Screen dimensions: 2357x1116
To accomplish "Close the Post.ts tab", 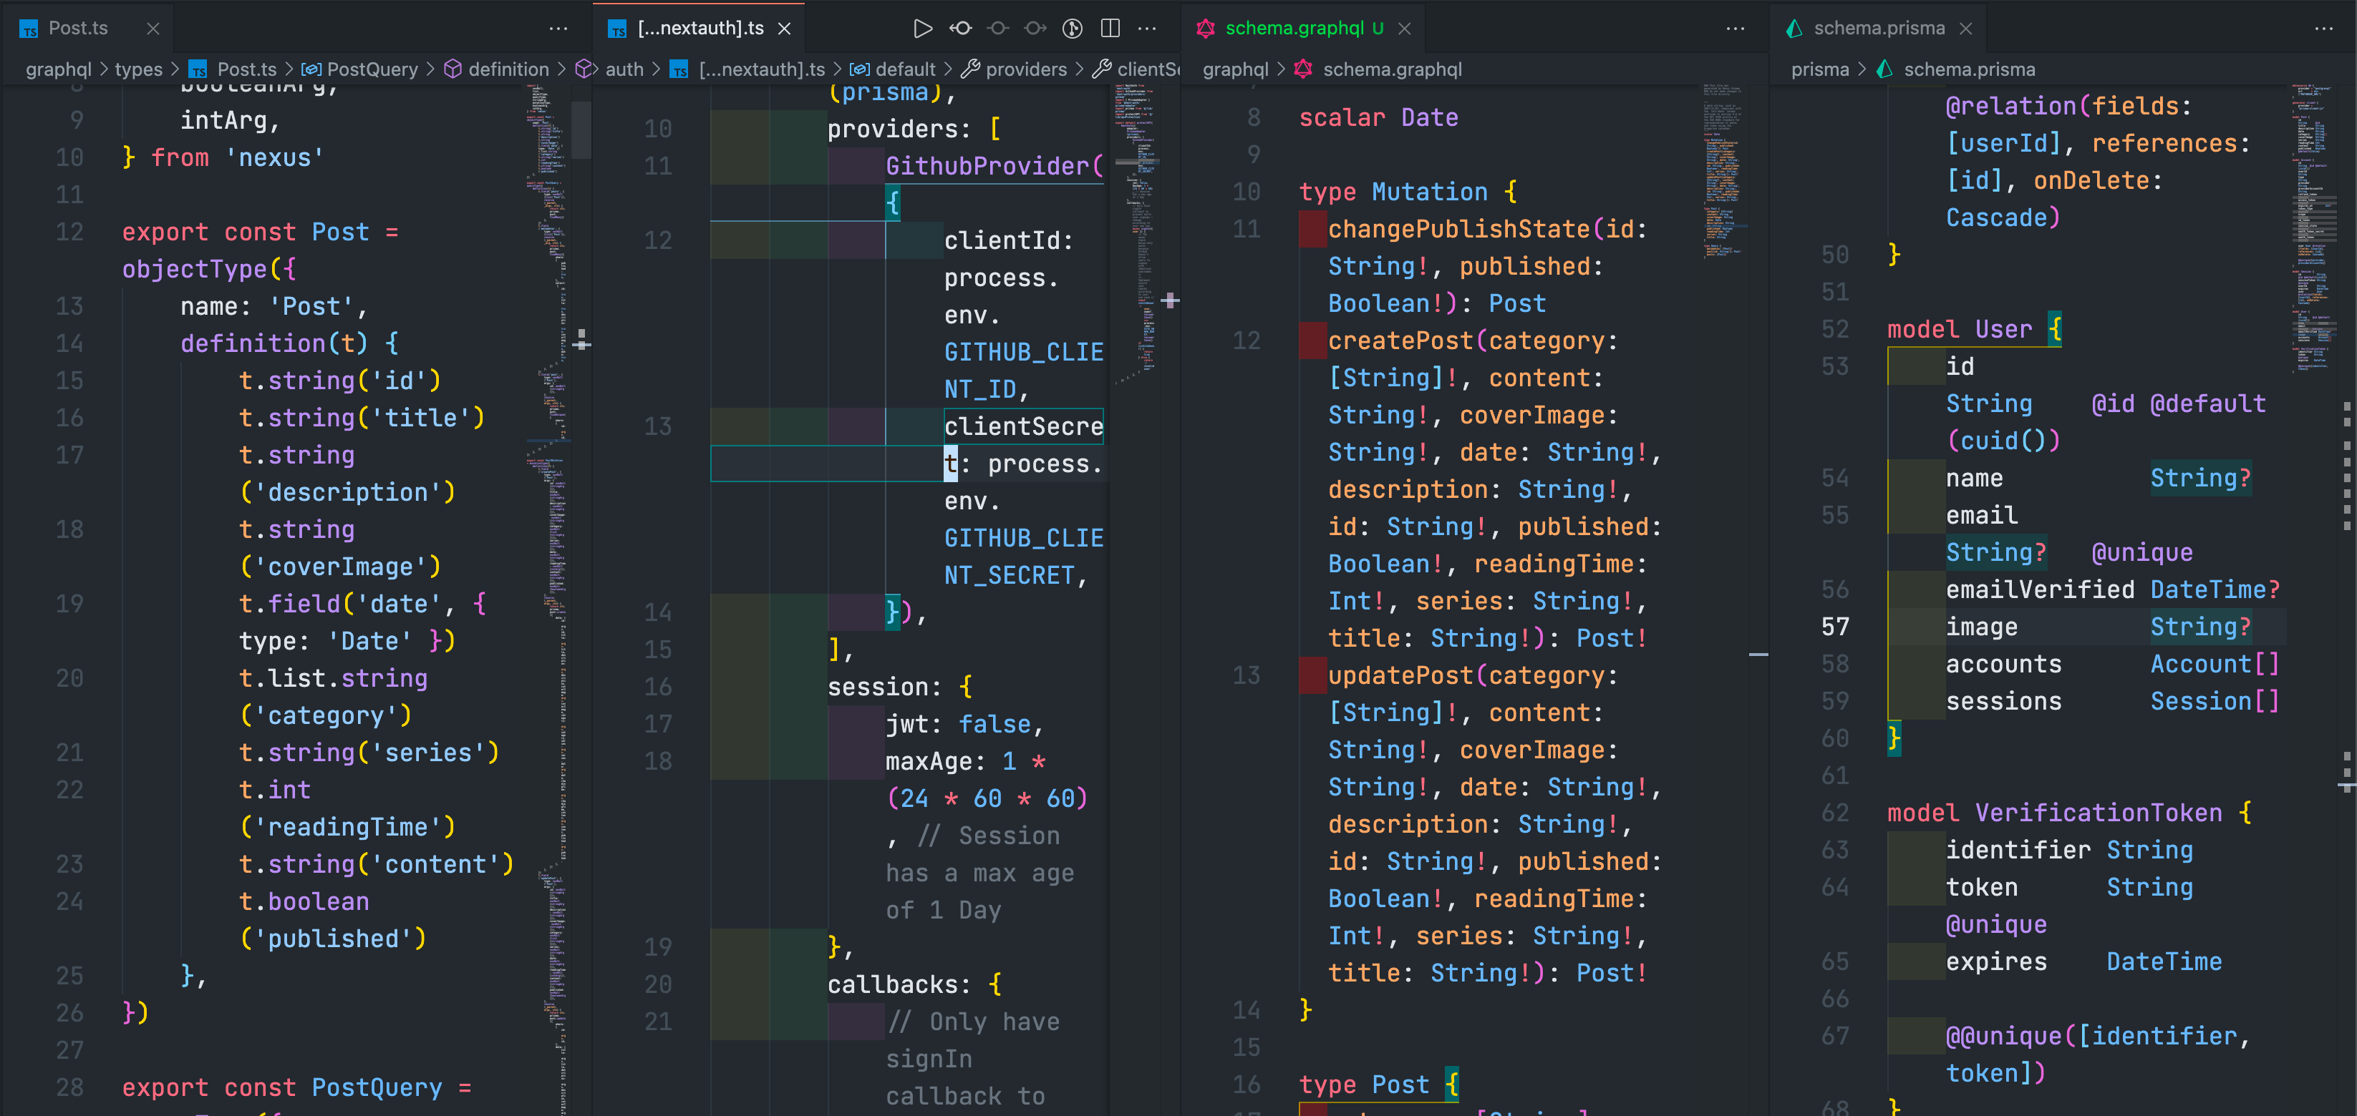I will pos(153,29).
